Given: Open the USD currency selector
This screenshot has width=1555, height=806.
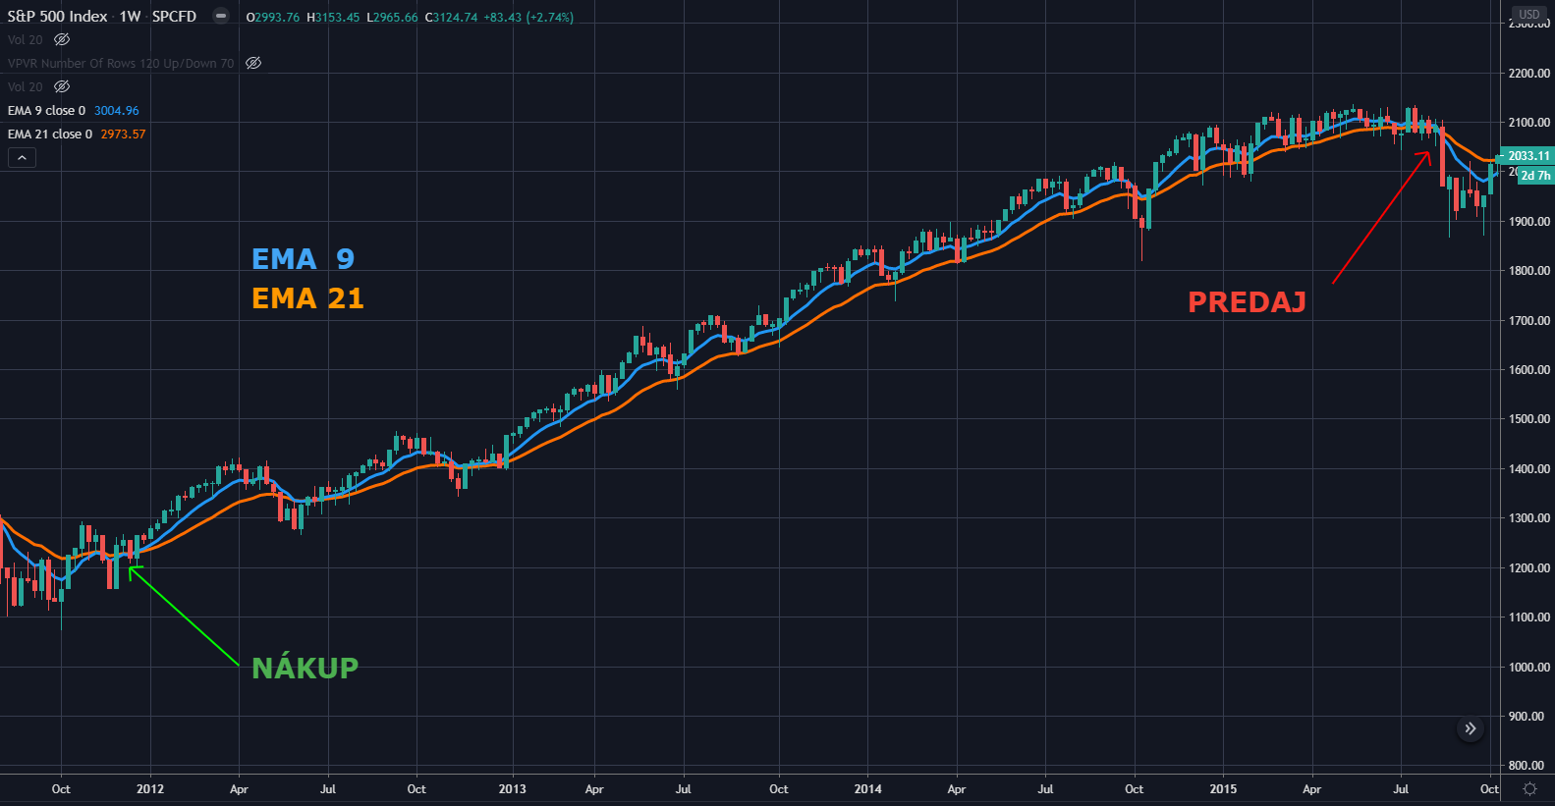Looking at the screenshot, I should click(1529, 14).
